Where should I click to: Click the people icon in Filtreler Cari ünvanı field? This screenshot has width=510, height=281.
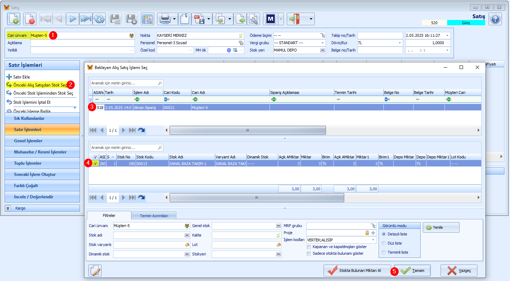[x=187, y=226]
